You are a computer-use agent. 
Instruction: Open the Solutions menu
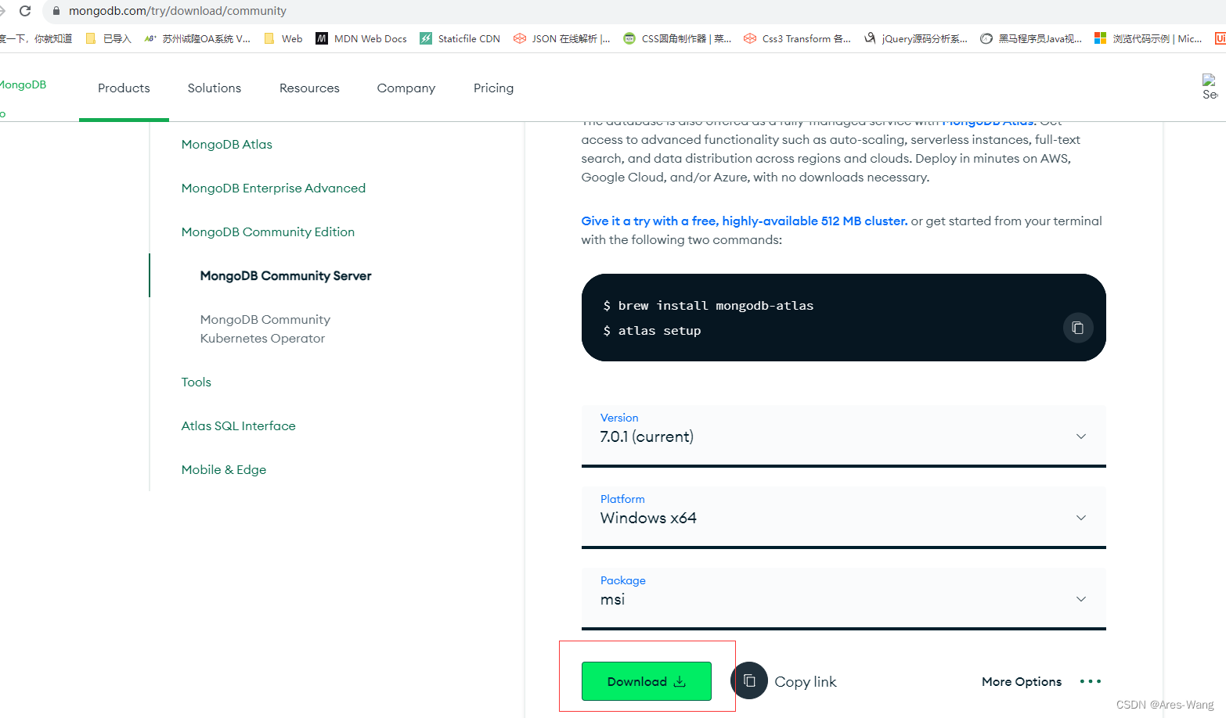[x=215, y=88]
